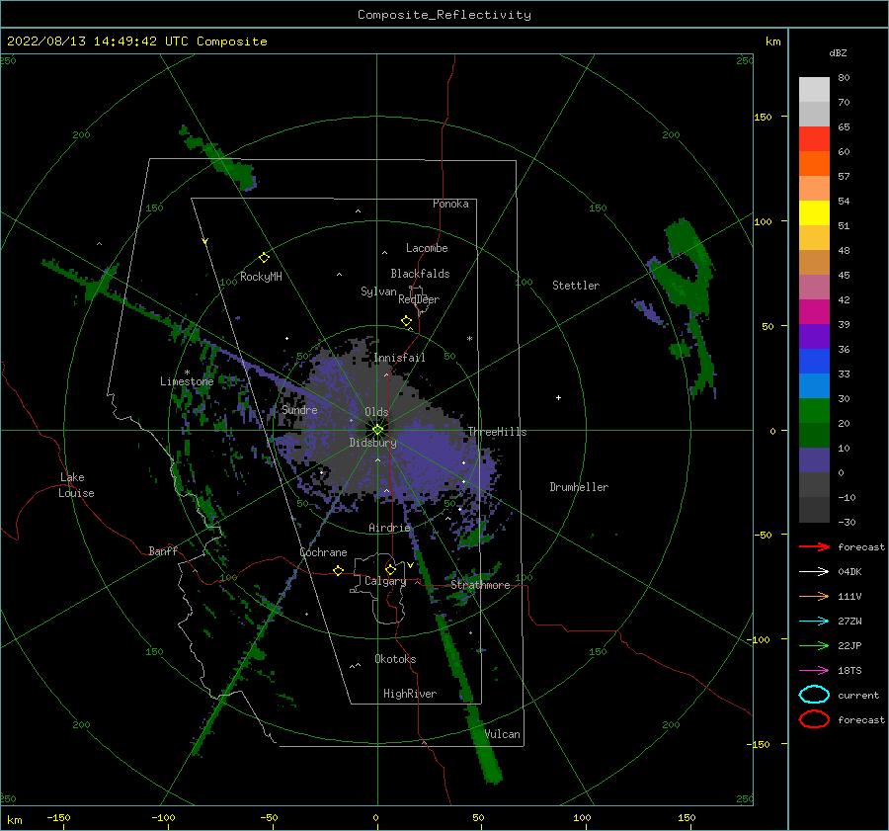The width and height of the screenshot is (889, 831).
Task: Click the yellow diamond marker below RedDeer
Action: [406, 321]
